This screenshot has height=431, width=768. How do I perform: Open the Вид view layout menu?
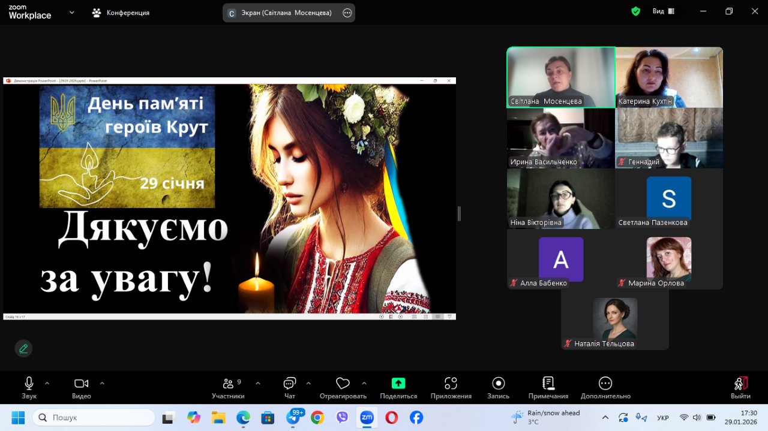click(x=663, y=11)
